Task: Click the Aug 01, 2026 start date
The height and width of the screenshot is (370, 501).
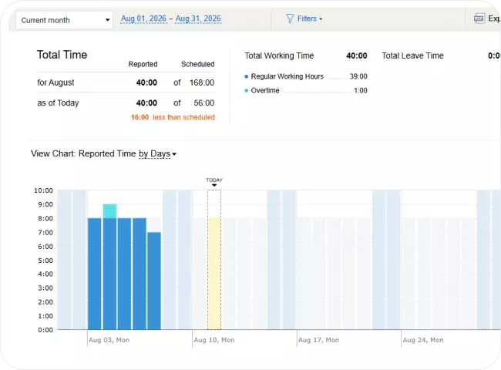Action: pyautogui.click(x=144, y=18)
